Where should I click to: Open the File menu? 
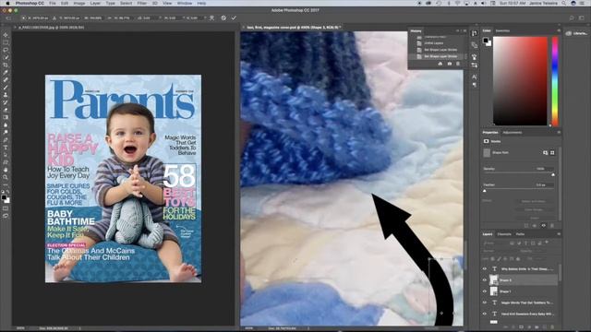tap(53, 3)
